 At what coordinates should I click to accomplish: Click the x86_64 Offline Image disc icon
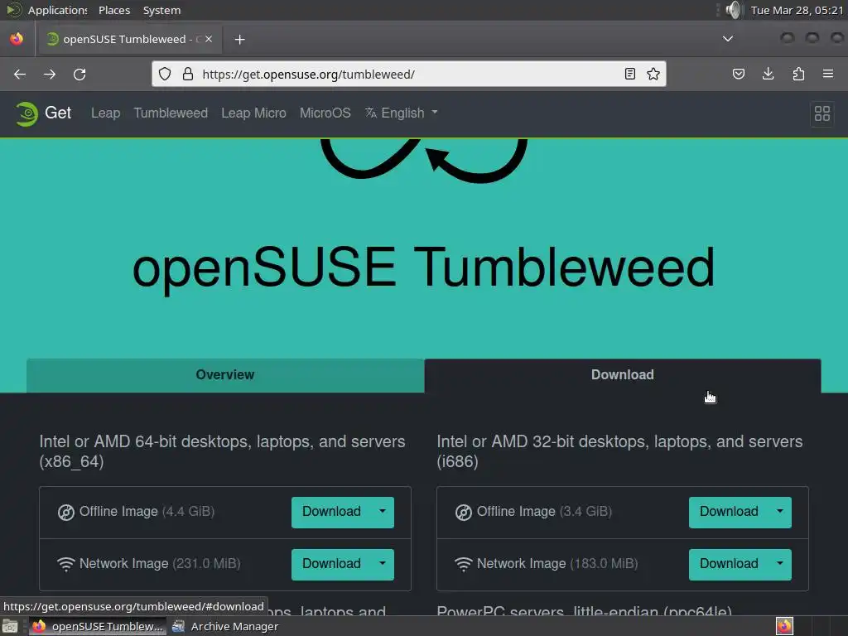(66, 512)
